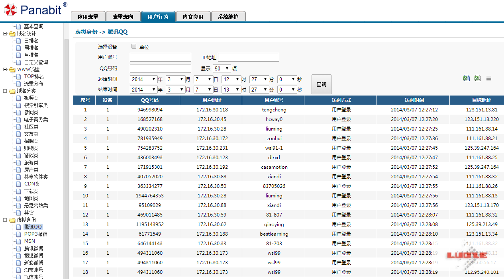504x279 pixels.
Task: Click user account casamotion
Action: click(x=274, y=167)
